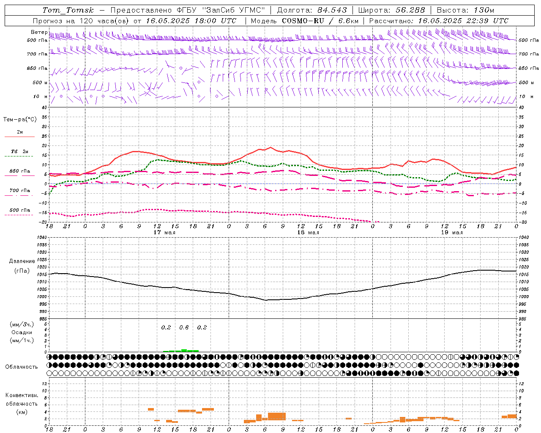Click the 19 мая date label

point(452,233)
